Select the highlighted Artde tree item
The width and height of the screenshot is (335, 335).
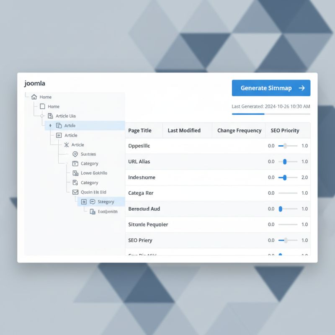(x=85, y=125)
